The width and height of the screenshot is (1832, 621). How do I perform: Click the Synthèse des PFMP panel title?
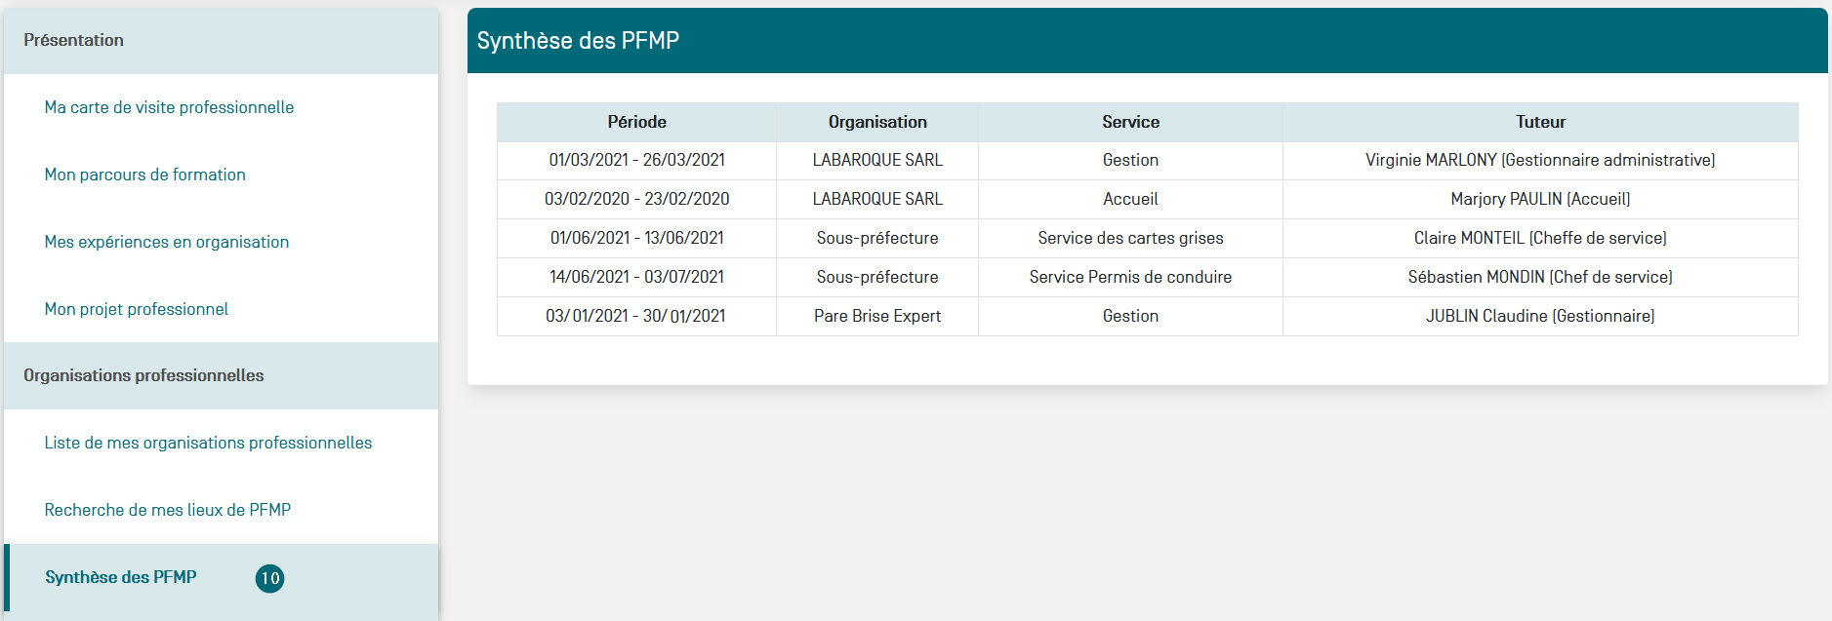click(x=578, y=41)
